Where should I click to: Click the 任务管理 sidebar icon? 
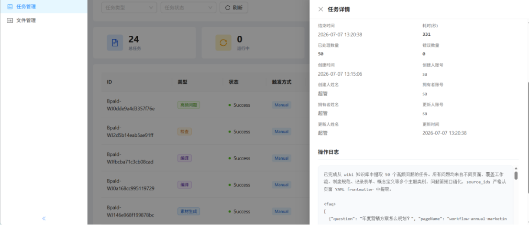[10, 6]
